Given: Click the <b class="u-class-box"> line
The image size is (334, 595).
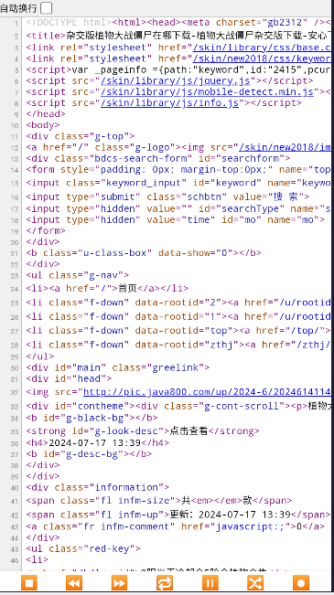Looking at the screenshot, I should (x=144, y=253).
